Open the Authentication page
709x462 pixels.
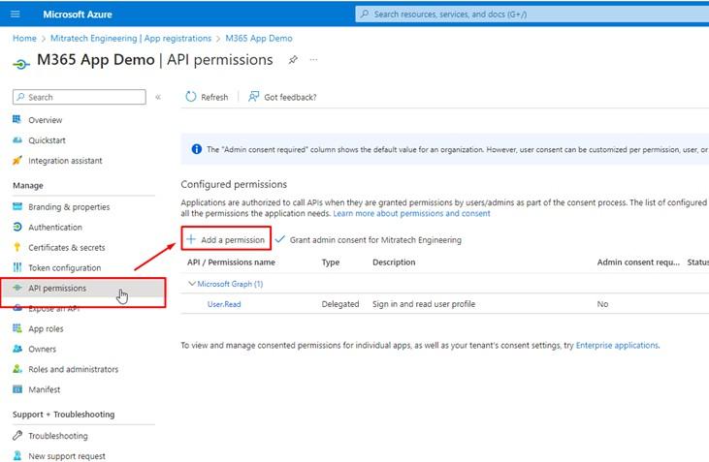[55, 228]
